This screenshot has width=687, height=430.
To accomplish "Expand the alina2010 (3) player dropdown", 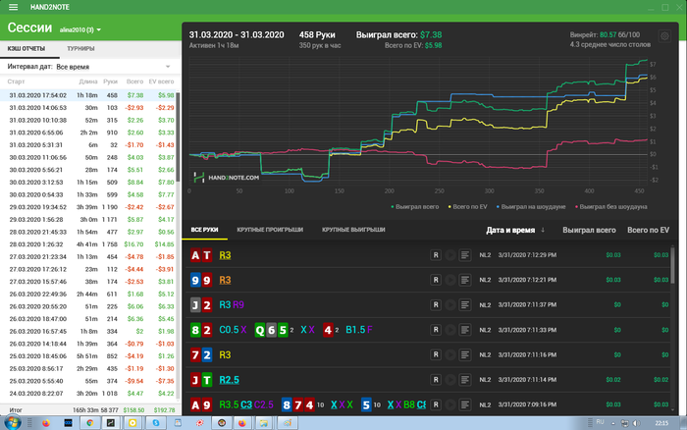I will [x=80, y=29].
